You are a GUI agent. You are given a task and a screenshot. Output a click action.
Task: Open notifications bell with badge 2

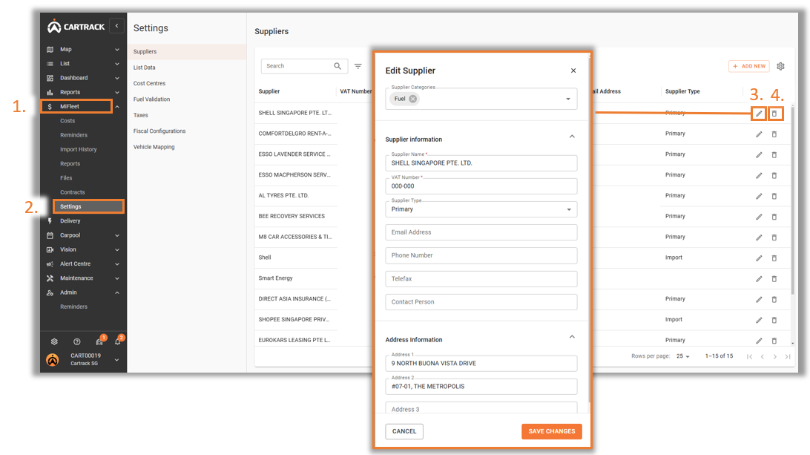click(x=118, y=341)
